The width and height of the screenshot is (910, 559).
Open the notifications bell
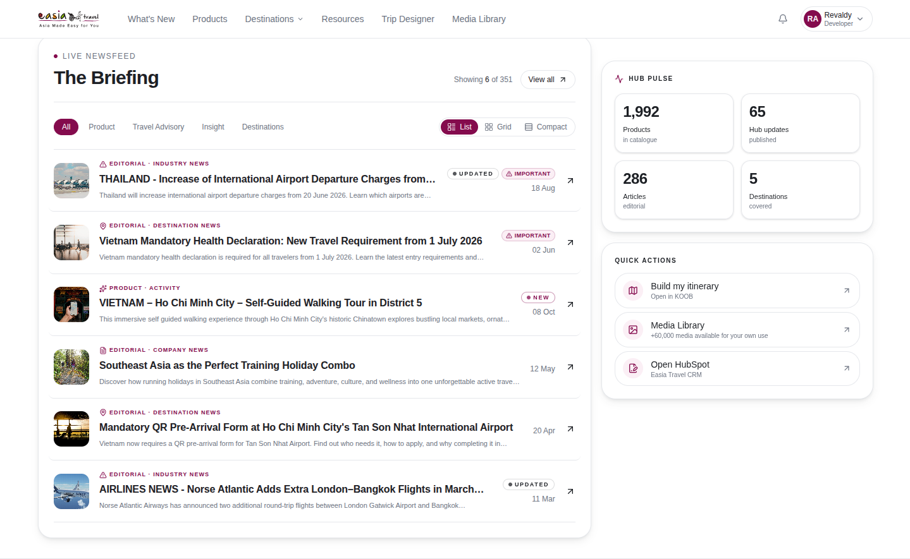(x=783, y=19)
